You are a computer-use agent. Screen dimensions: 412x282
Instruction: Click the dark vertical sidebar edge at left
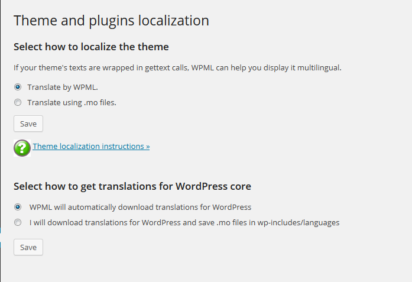pos(1,141)
